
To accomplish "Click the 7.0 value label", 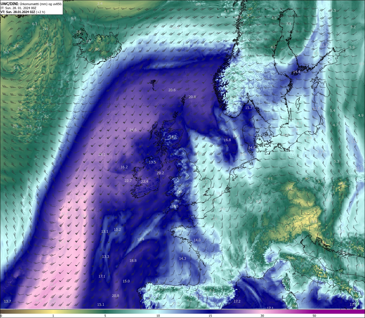I will [31, 110].
